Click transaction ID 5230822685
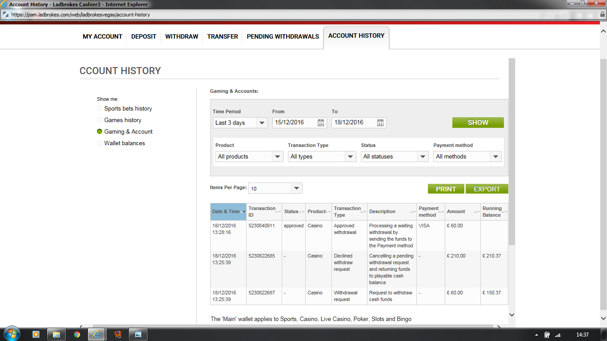This screenshot has width=607, height=341. [262, 256]
